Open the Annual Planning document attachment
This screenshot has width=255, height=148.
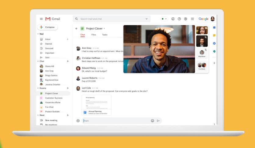[x=96, y=105]
